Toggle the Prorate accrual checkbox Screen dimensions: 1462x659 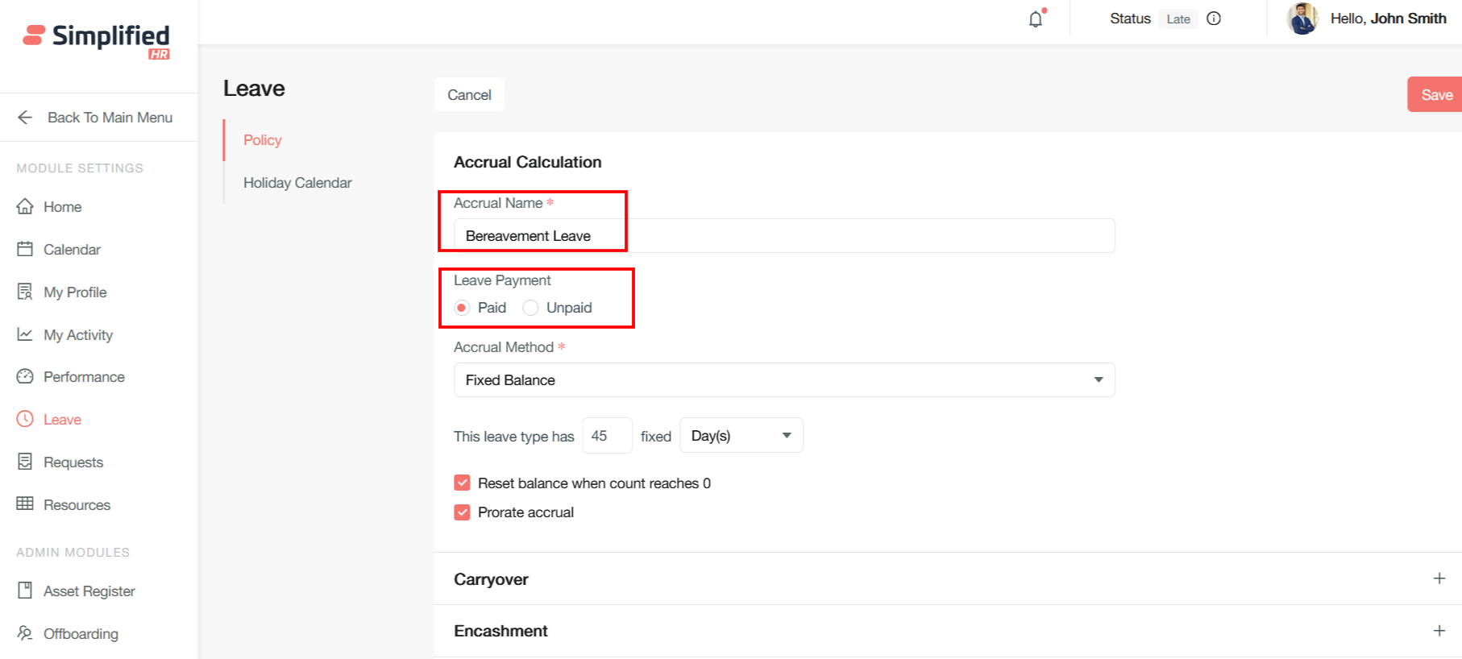click(462, 512)
